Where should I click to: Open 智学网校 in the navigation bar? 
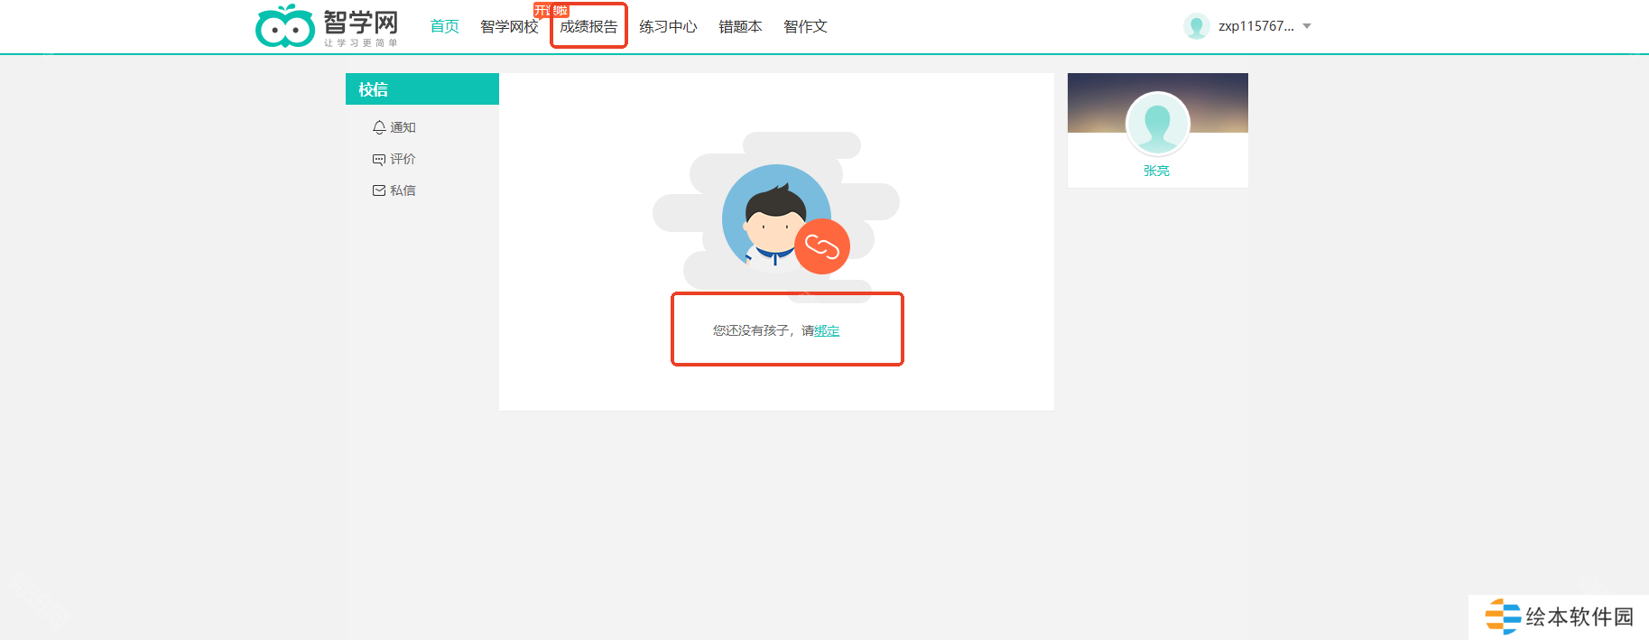click(x=509, y=27)
